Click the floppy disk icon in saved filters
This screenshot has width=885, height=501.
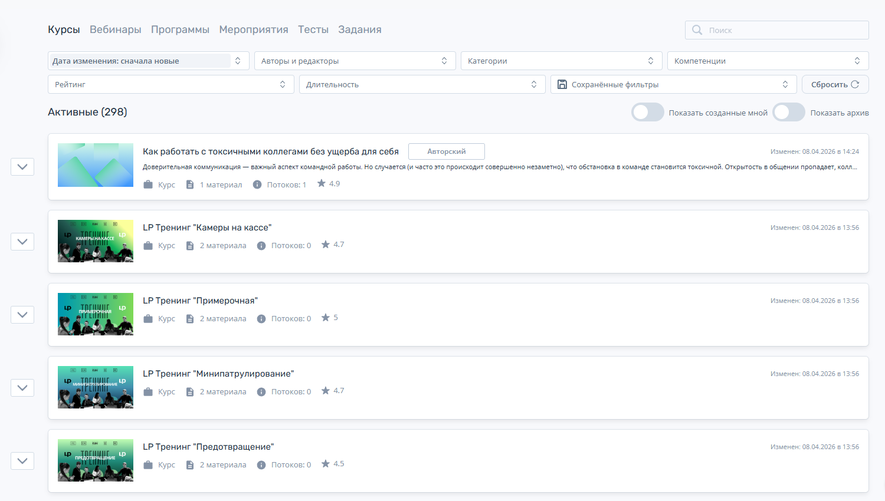pyautogui.click(x=562, y=84)
